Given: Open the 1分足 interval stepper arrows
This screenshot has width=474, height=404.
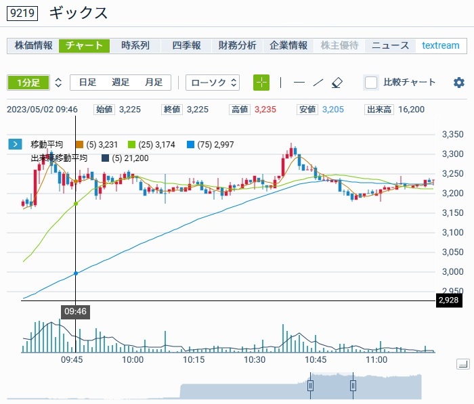Looking at the screenshot, I should pyautogui.click(x=58, y=83).
